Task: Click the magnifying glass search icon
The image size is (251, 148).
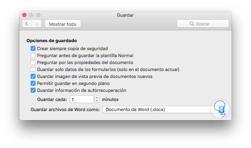Action: [x=192, y=24]
